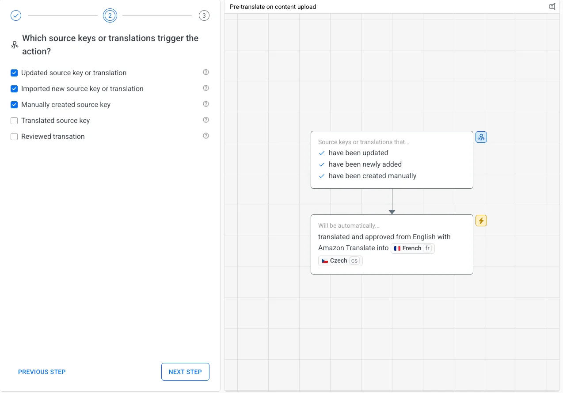This screenshot has width=563, height=393.
Task: Click the completed step one checkmark circle
Action: click(x=16, y=16)
